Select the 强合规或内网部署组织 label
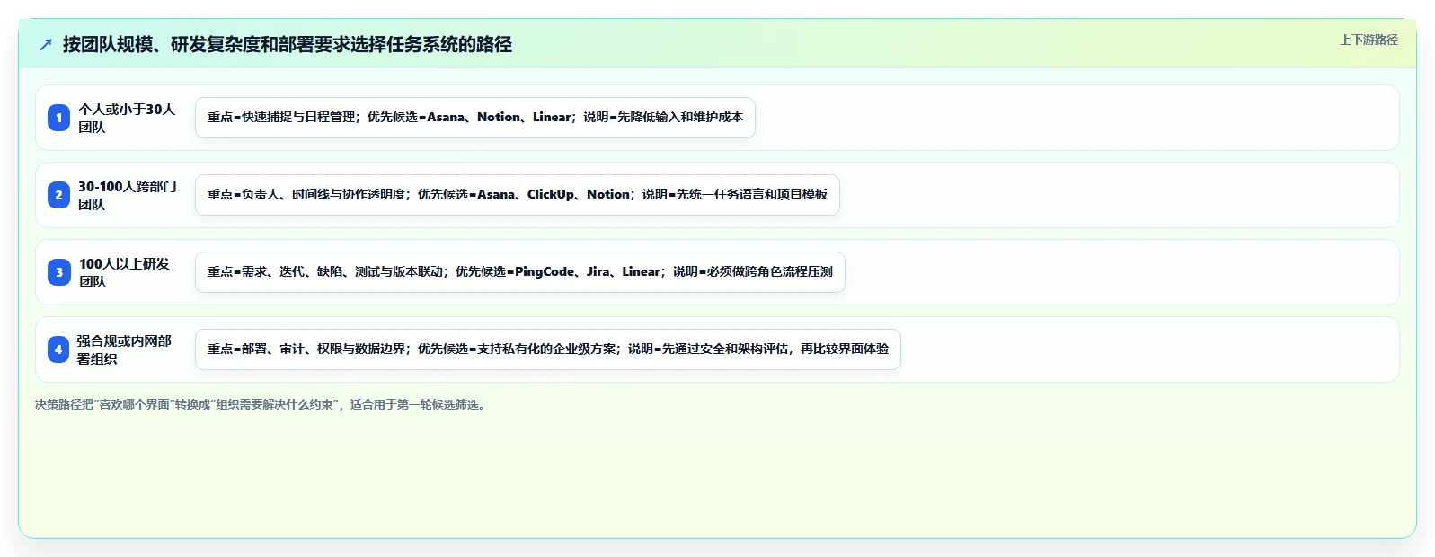1435x557 pixels. click(125, 349)
